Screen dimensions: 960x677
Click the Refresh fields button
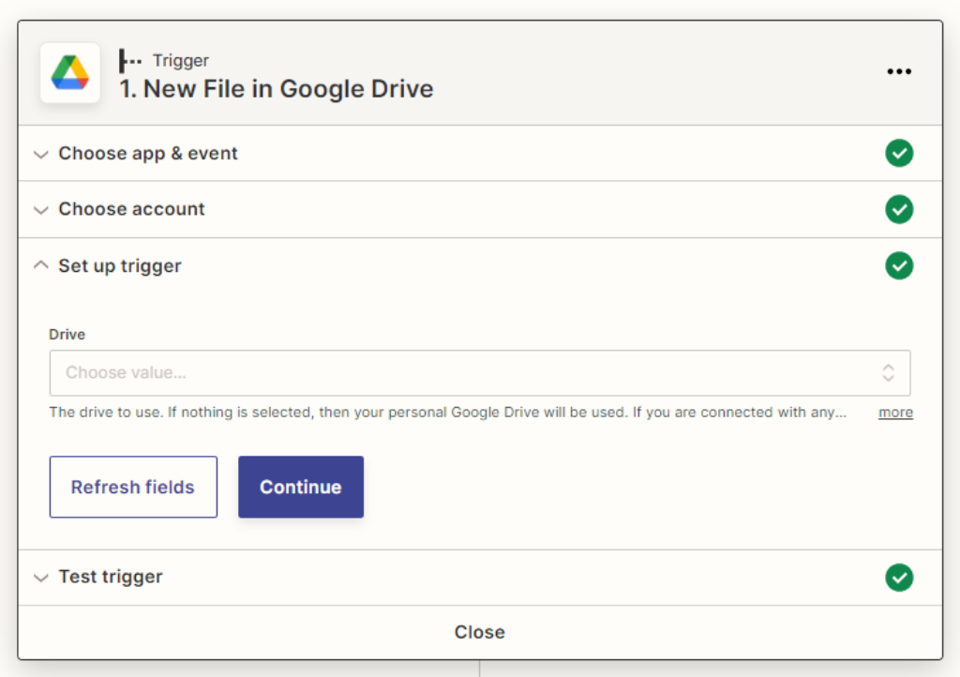(133, 487)
